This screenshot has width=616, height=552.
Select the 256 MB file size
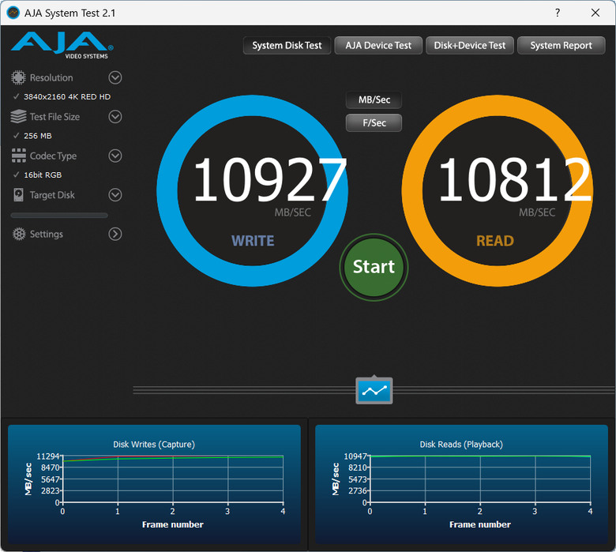(38, 136)
